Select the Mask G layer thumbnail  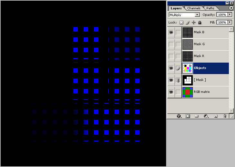(x=187, y=44)
